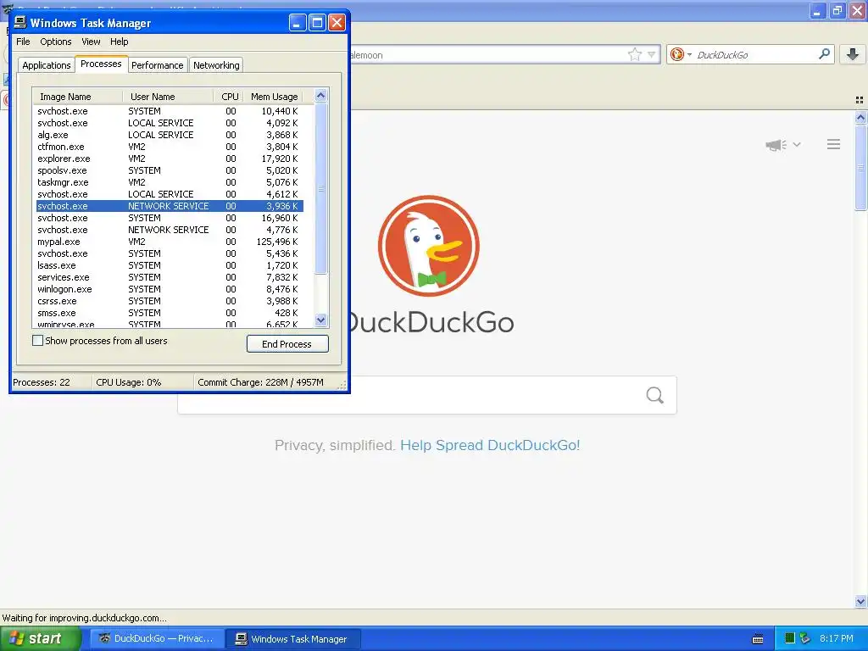This screenshot has width=868, height=651.
Task: Click the End Process button
Action: [287, 344]
